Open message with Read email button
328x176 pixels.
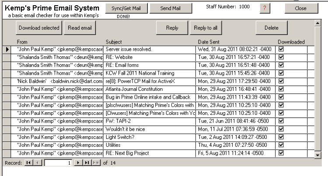(x=80, y=28)
